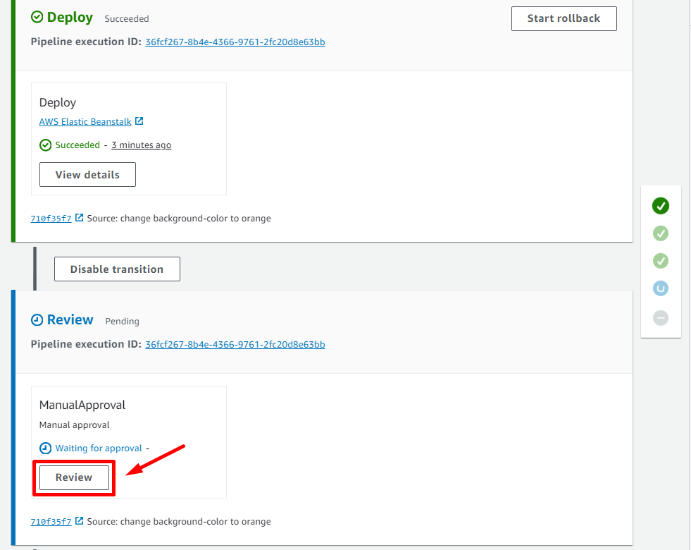
Task: Open the pipeline execution ID link in the Review stage
Action: click(x=235, y=345)
